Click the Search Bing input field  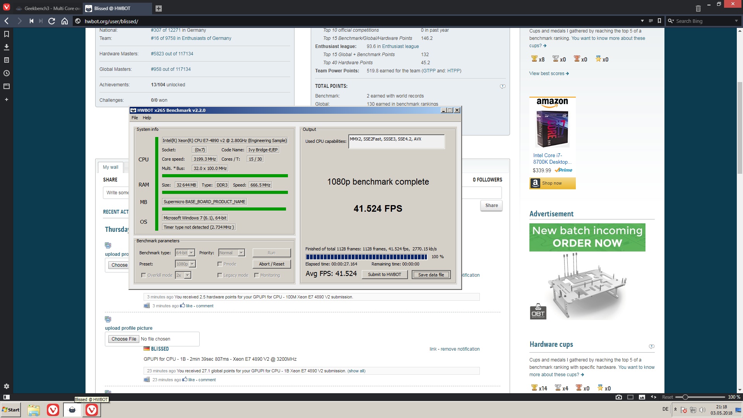[x=704, y=21]
